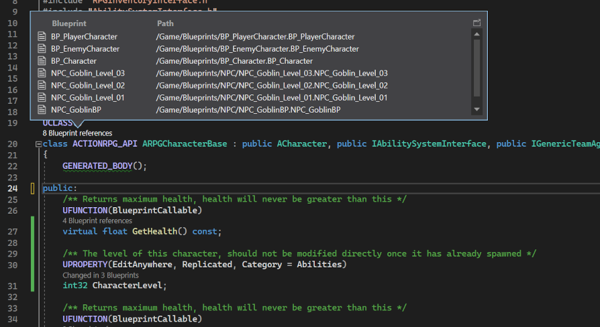Viewport: 600px width, 327px height.
Task: Select the /Game/Blueprints/BP_Character.BP_Character path
Action: pos(234,61)
